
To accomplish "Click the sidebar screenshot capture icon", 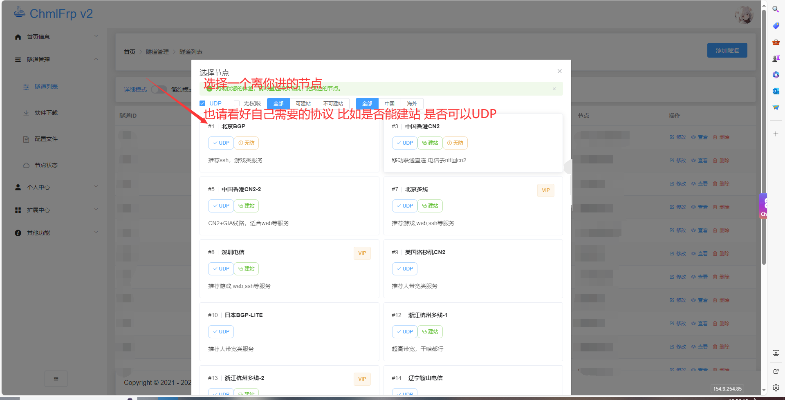I will tap(776, 353).
